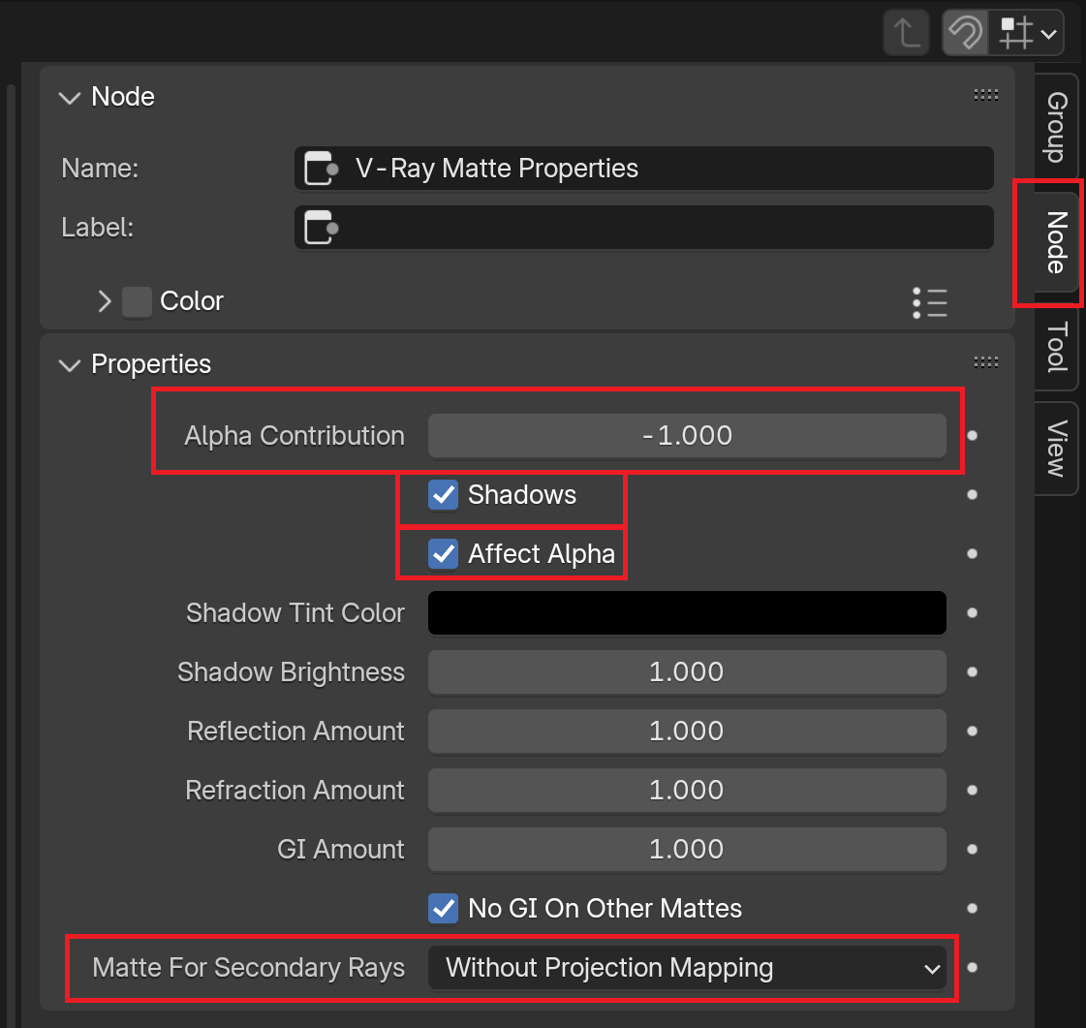Click the Name: label text
This screenshot has width=1086, height=1028.
coord(100,169)
